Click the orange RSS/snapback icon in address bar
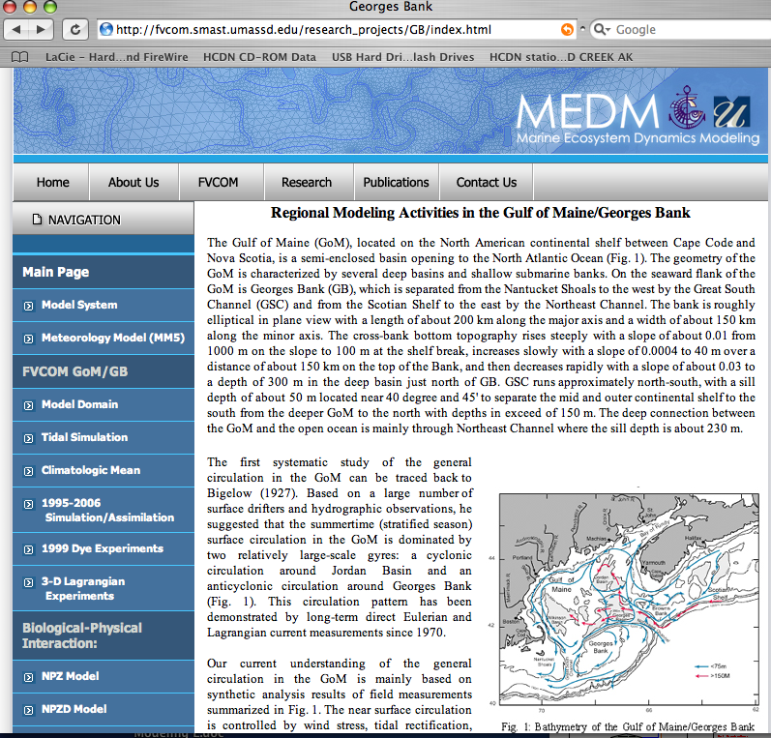Viewport: 771px width, 738px height. (x=567, y=29)
